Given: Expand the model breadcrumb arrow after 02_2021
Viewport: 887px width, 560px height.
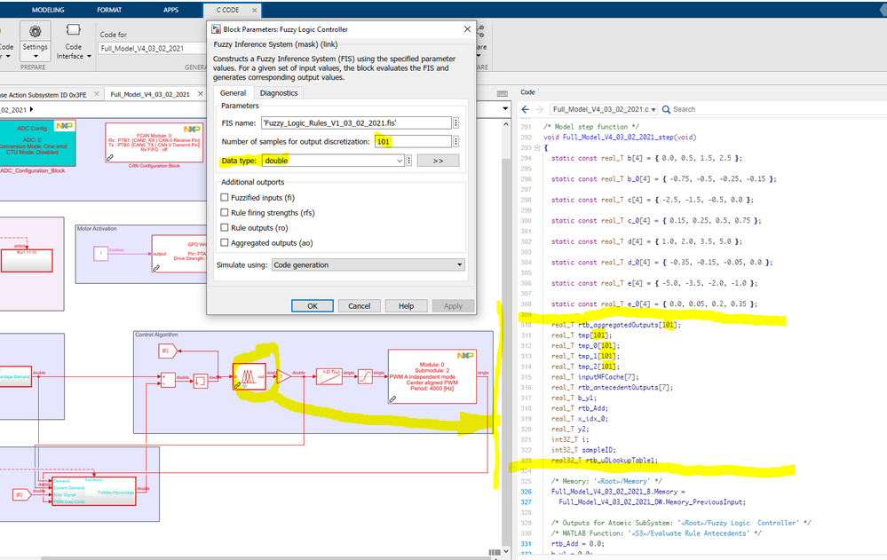Looking at the screenshot, I should (31, 110).
